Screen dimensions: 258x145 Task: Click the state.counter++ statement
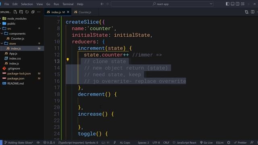[x=106, y=55]
